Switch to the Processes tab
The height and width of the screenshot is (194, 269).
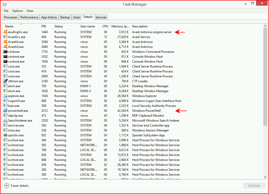(x=11, y=17)
